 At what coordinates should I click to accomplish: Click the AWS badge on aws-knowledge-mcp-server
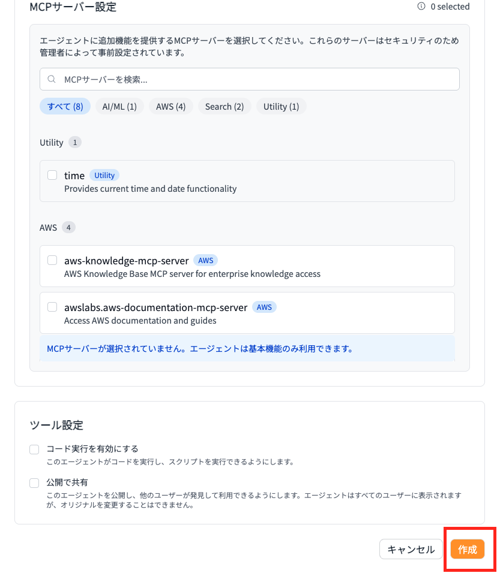click(x=205, y=260)
